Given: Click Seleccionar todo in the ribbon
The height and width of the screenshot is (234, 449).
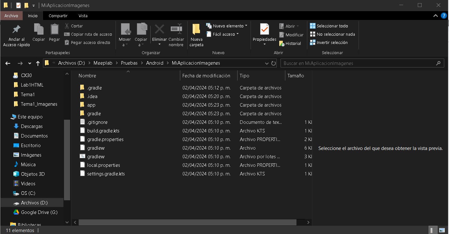Looking at the screenshot, I should click(329, 26).
